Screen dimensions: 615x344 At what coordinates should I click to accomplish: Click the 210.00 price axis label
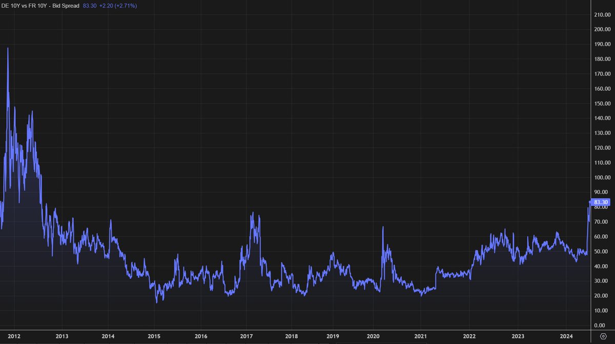[x=601, y=14]
